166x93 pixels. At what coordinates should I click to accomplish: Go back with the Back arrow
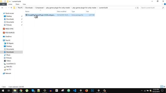2,8
